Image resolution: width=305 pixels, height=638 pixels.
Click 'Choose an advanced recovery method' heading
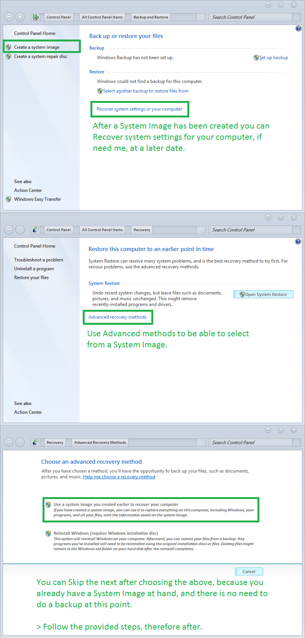(92, 462)
